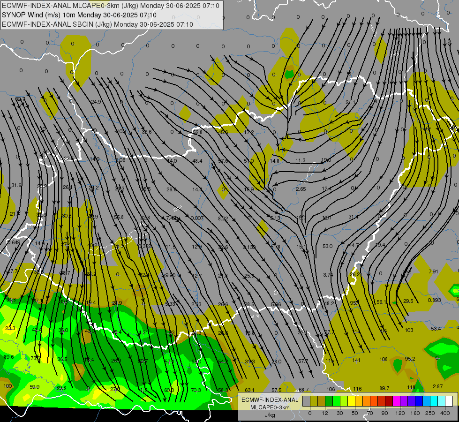Click the cyan legend swatch after 250
Image resolution: width=459 pixels, height=422 pixels.
[x=434, y=401]
